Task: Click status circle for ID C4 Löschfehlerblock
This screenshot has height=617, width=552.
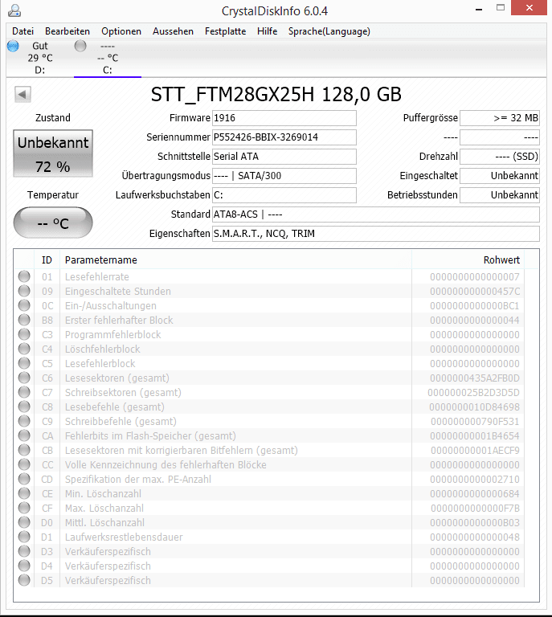Action: click(x=24, y=349)
